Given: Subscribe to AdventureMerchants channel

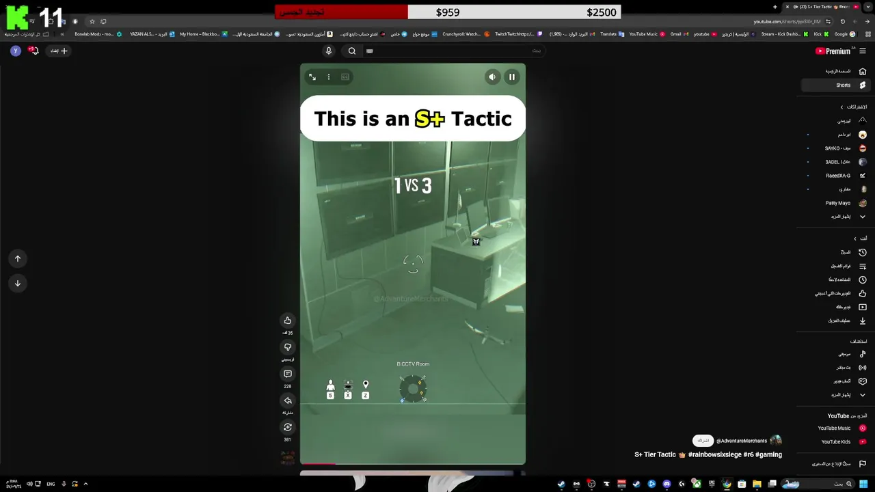Looking at the screenshot, I should (703, 441).
